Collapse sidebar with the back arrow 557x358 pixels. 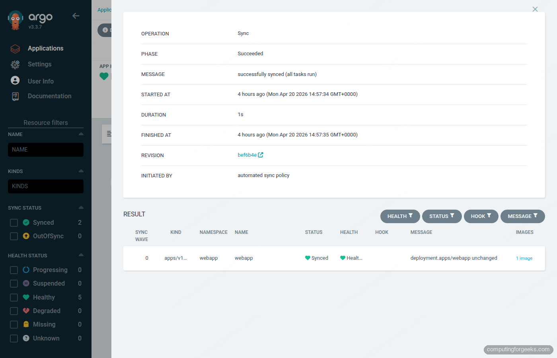tap(76, 16)
